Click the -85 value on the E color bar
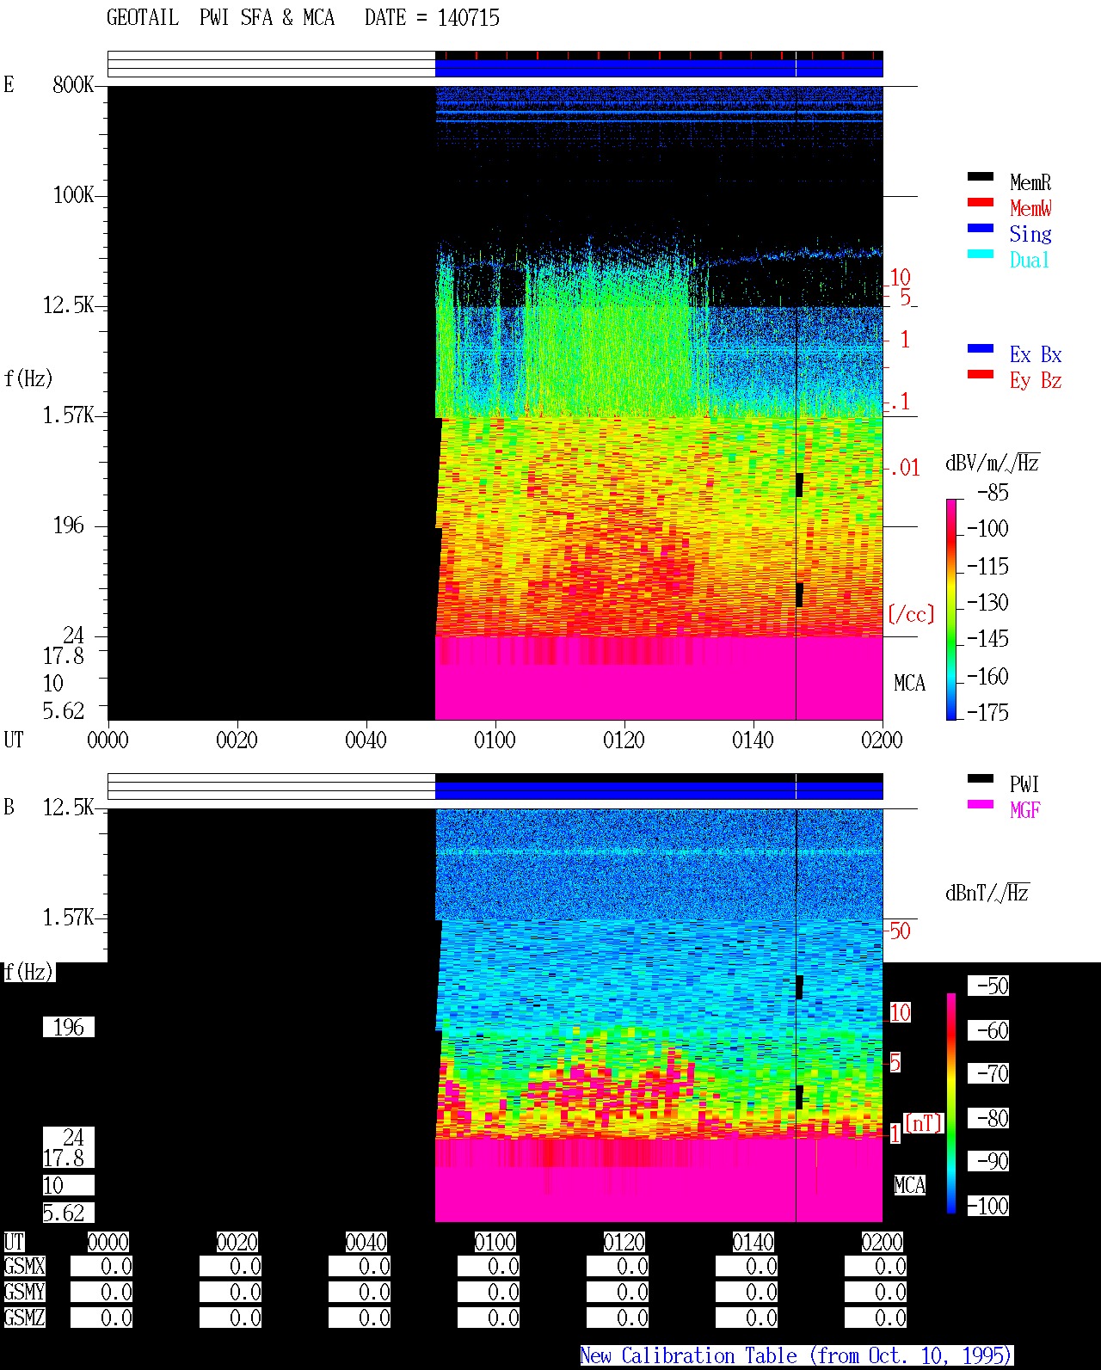Screen dimensions: 1101x1370 (993, 493)
